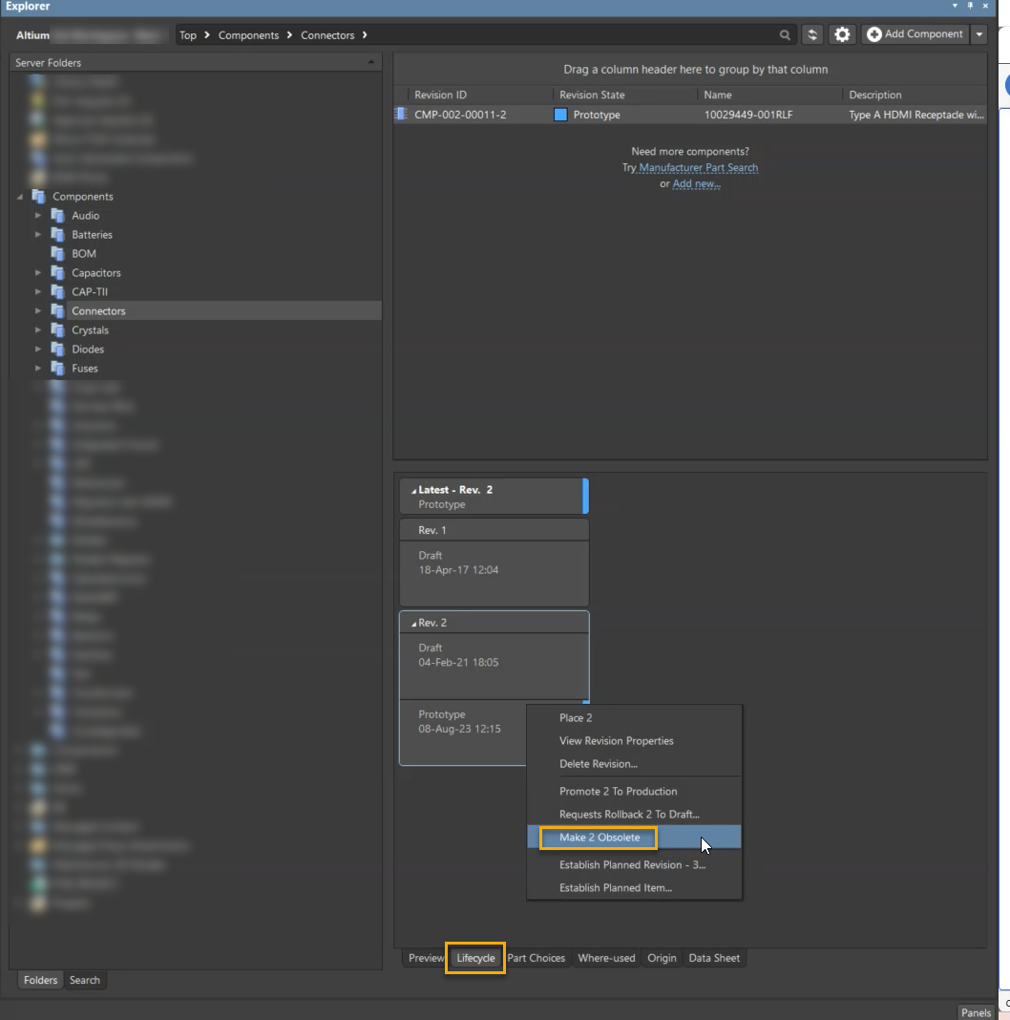Viewport: 1010px width, 1020px height.
Task: Click the search magnifier icon in path bar
Action: pos(785,35)
